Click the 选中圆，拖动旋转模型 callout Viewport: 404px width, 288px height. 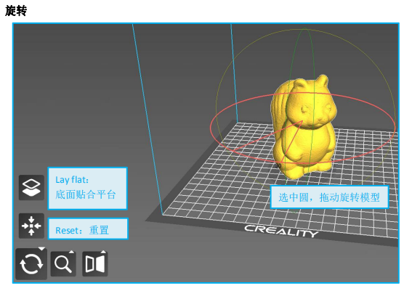click(329, 197)
